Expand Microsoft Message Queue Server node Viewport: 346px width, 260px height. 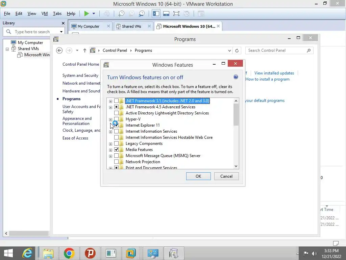click(110, 156)
